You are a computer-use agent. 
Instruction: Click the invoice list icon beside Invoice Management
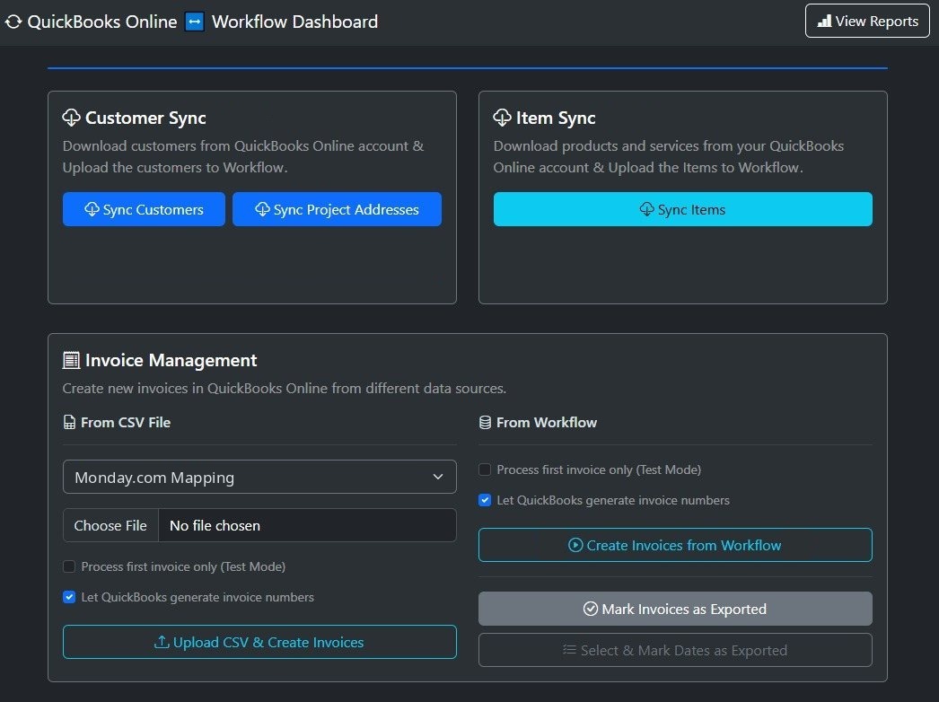coord(71,360)
